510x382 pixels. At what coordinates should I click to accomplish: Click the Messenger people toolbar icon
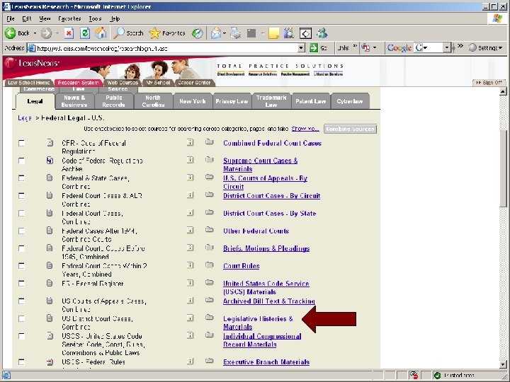click(x=322, y=33)
